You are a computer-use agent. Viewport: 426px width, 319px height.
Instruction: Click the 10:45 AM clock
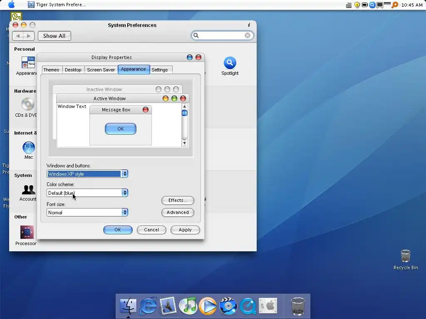point(412,5)
